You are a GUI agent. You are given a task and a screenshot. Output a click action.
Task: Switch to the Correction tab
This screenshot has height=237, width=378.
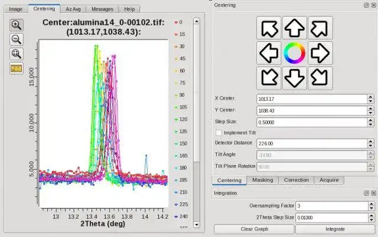[296, 180]
